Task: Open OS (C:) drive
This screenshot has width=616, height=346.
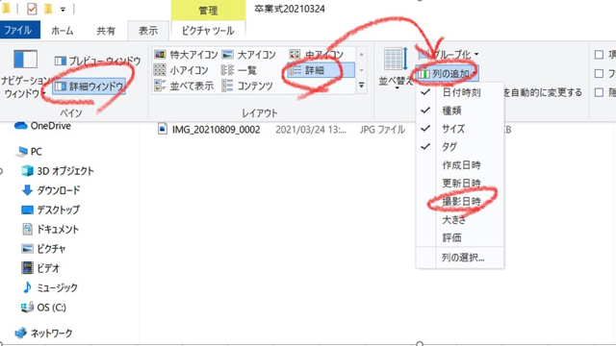Action: click(x=43, y=308)
